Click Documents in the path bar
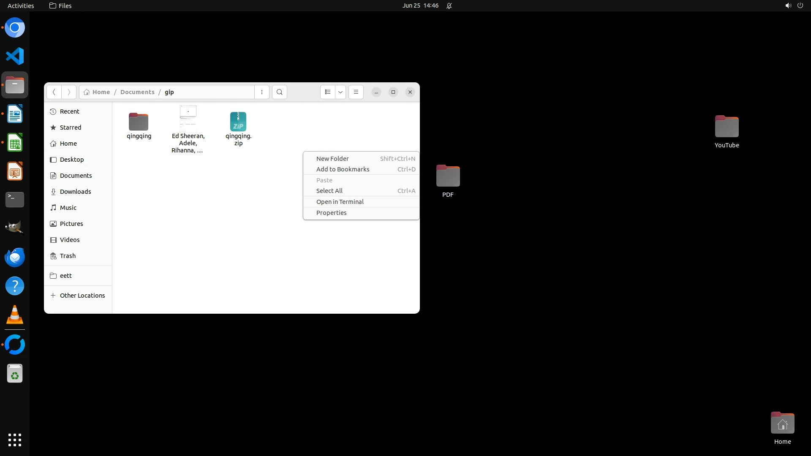Screen dimensions: 811x456 pos(137,92)
